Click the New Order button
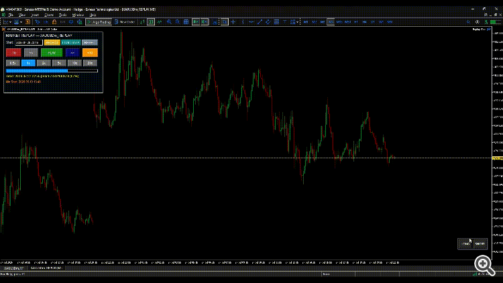Screen dimensions: 503x283 [125, 22]
